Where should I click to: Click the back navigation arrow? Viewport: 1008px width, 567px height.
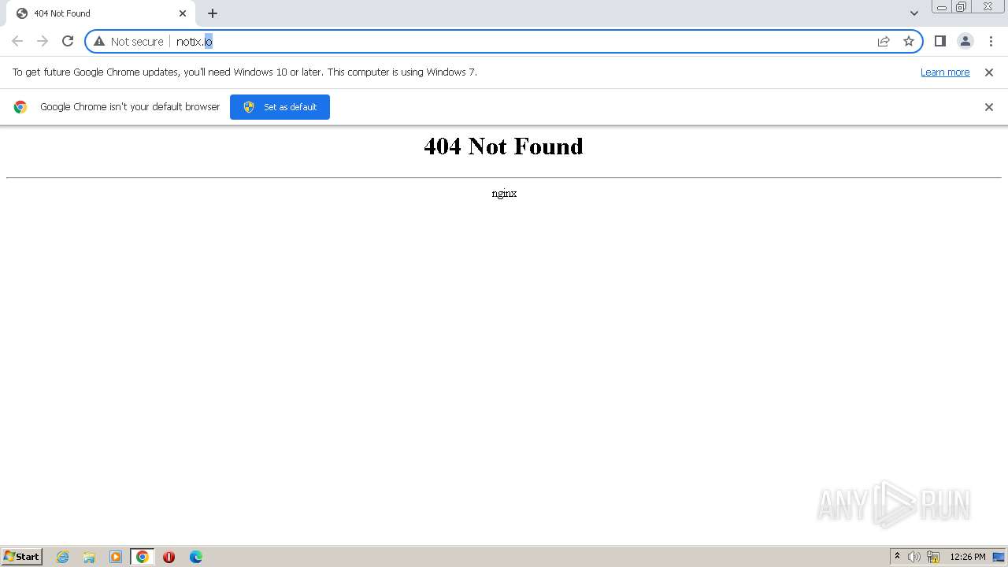[17, 41]
